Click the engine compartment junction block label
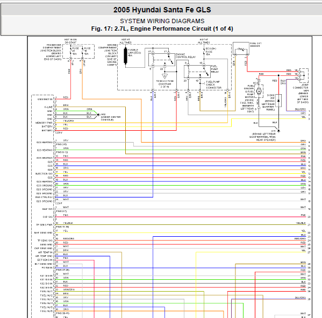Viewport: 322px width, 318px height. [x=108, y=55]
